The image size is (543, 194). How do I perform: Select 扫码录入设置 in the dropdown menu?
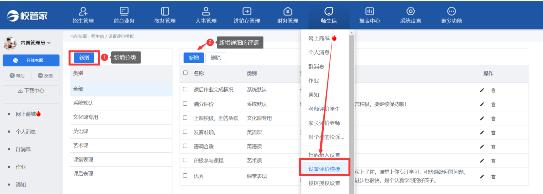click(x=324, y=155)
